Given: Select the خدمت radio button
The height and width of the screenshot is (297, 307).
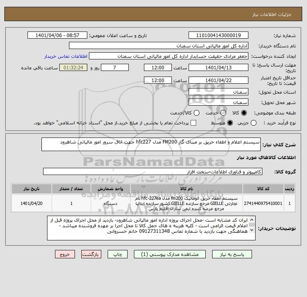Looking at the screenshot, I should point(223,113).
